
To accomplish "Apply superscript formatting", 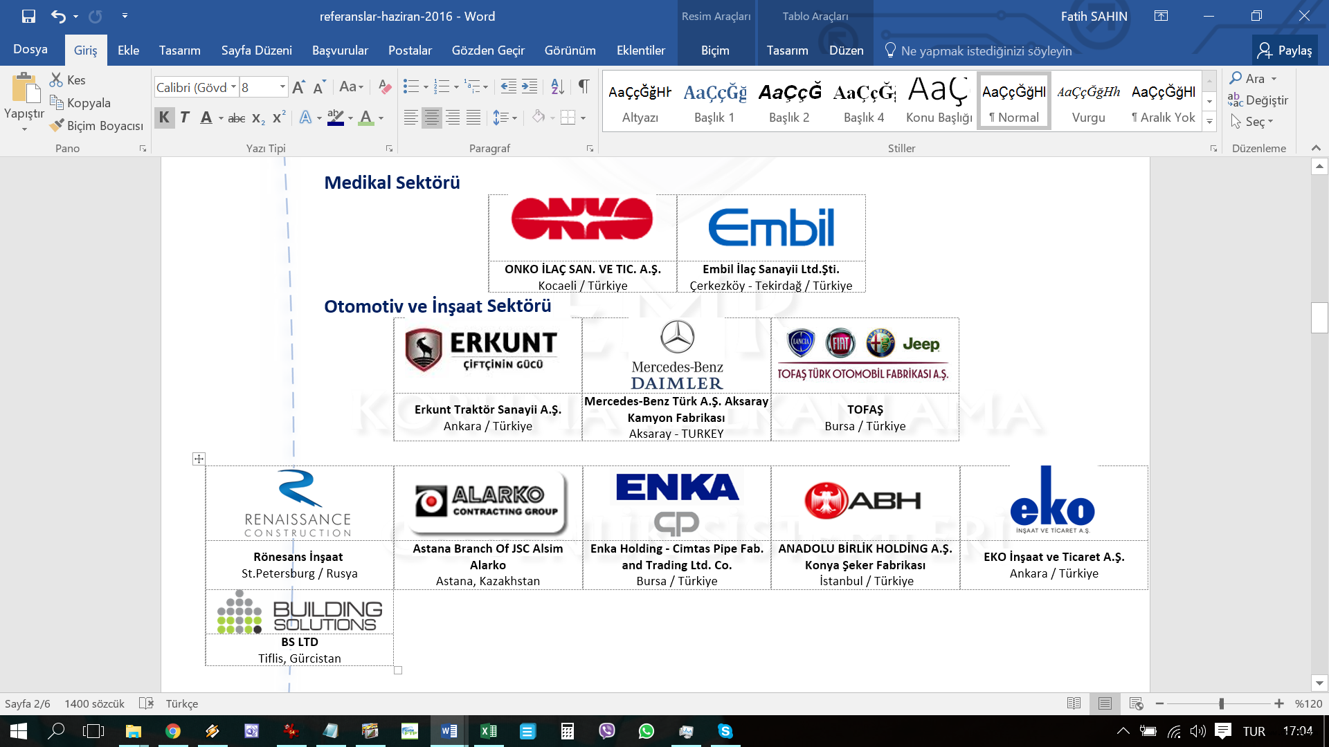I will pyautogui.click(x=279, y=118).
